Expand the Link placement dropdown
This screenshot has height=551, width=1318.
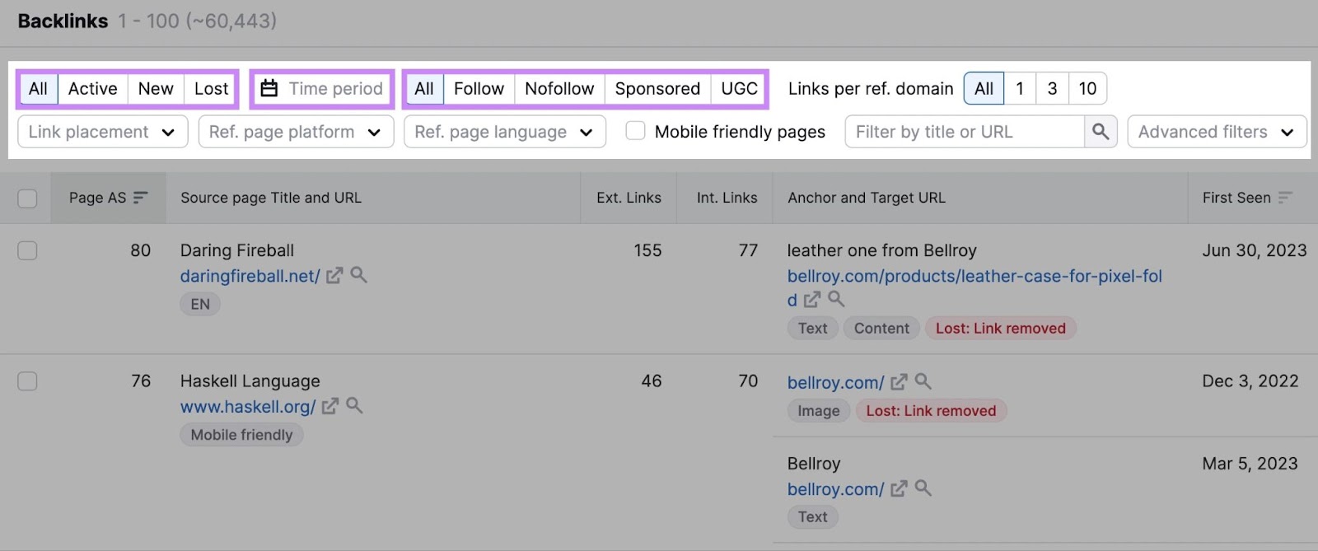(102, 132)
